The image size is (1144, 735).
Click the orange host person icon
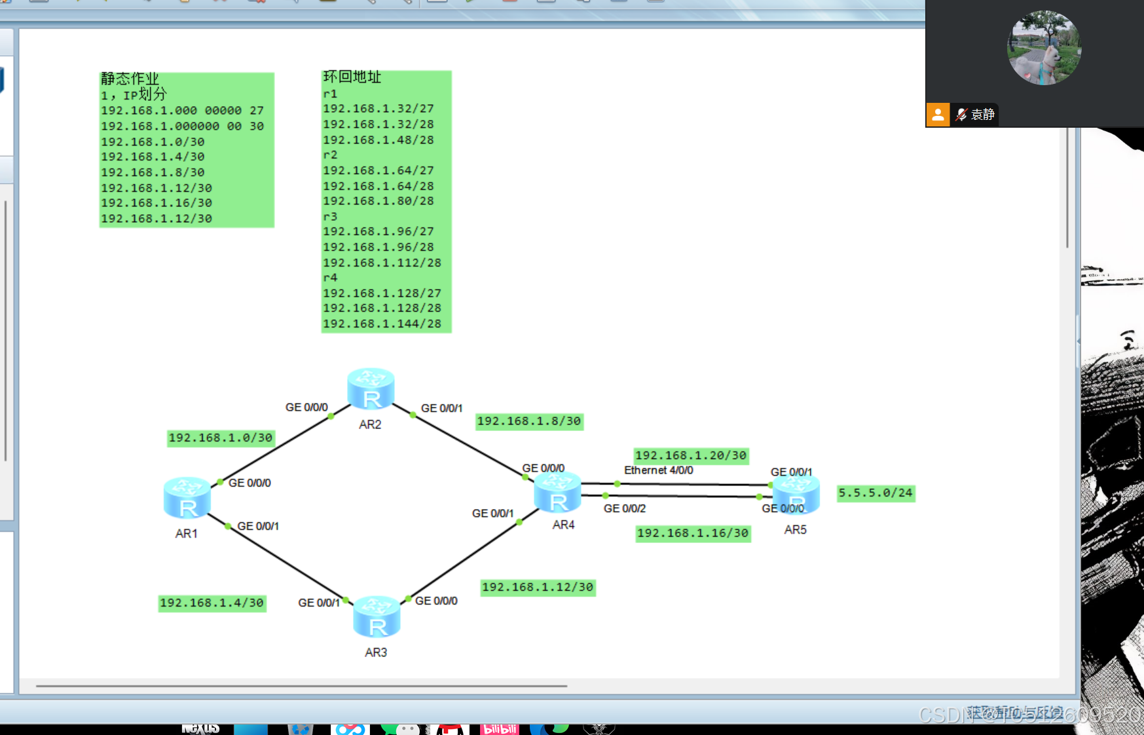point(938,115)
